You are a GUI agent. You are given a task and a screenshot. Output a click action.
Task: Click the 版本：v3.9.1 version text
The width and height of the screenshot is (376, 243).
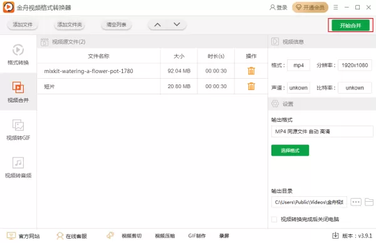pos(357,236)
